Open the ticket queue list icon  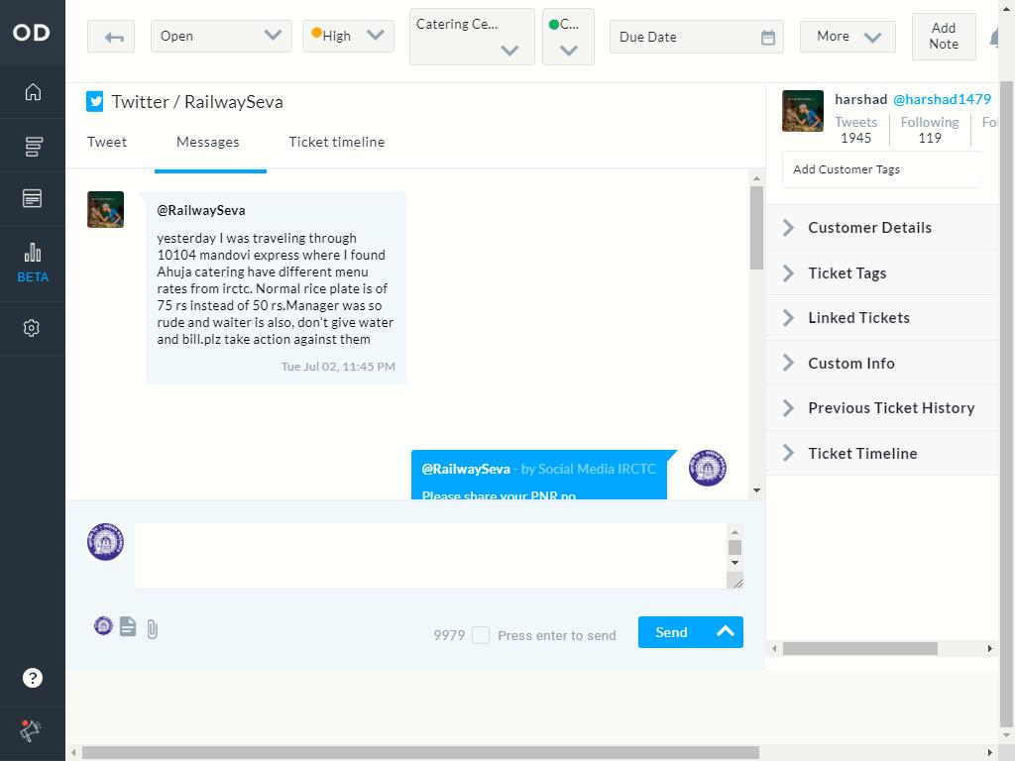[x=33, y=147]
